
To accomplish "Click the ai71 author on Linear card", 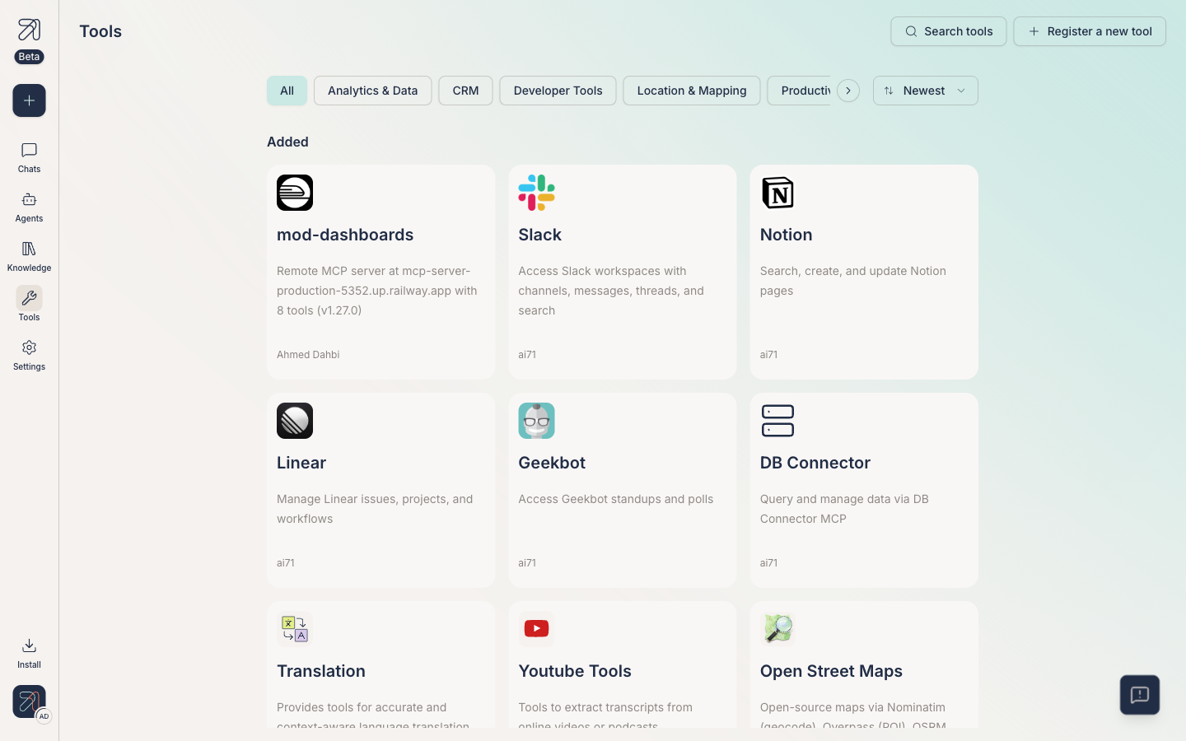I will [286, 563].
